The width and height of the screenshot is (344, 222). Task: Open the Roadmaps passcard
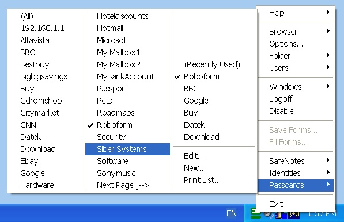point(127,113)
